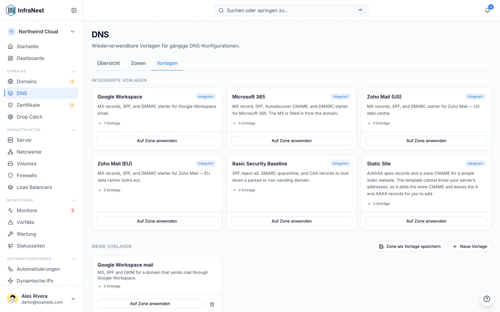500x312 pixels.
Task: Switch to the Übersicht tab
Action: (108, 63)
